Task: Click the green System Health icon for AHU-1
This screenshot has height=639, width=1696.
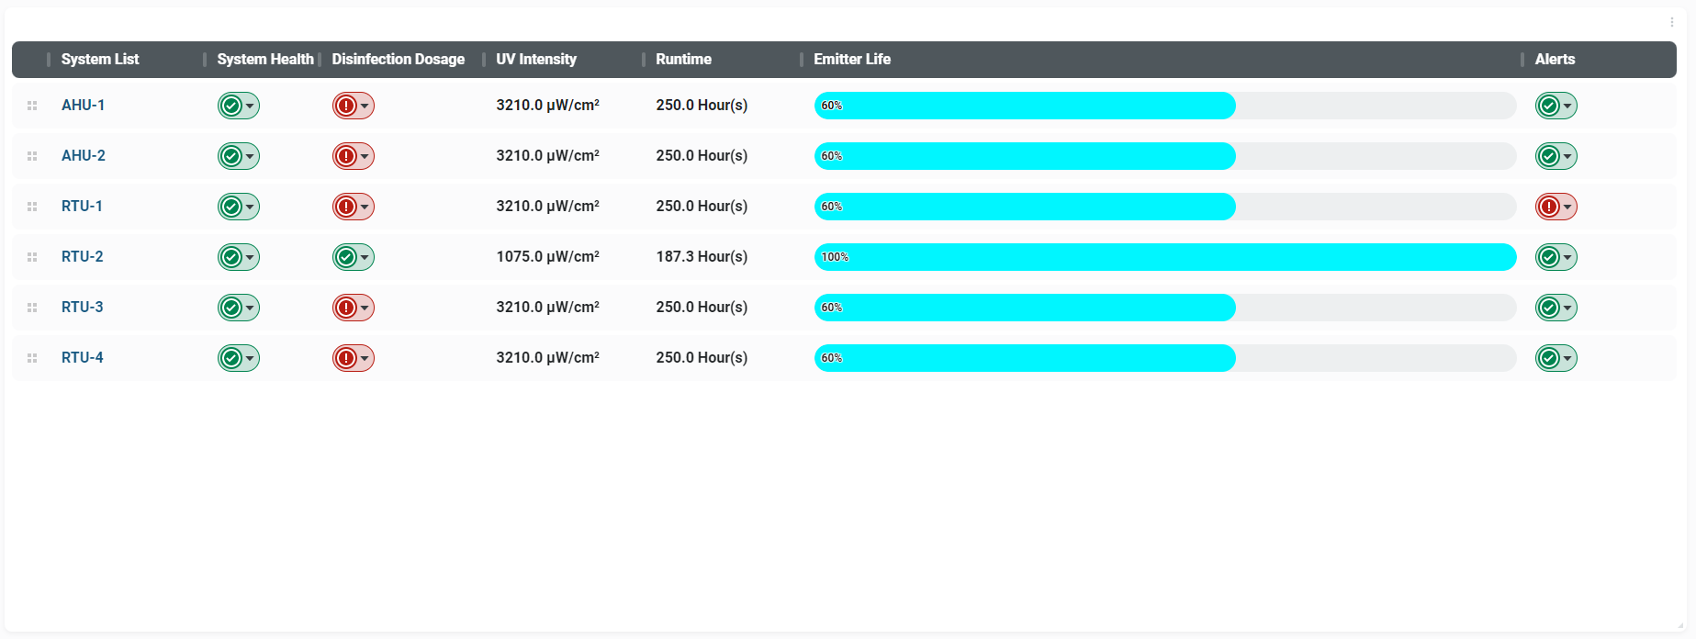Action: tap(231, 106)
